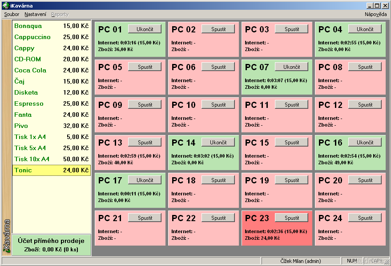This screenshot has width=391, height=266.
Task: Select highlighted Tonic row
Action: click(51, 170)
